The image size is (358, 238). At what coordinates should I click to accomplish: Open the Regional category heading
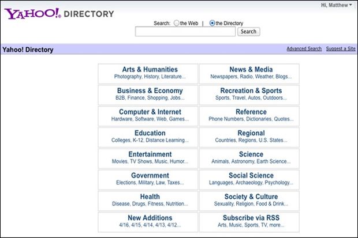251,133
